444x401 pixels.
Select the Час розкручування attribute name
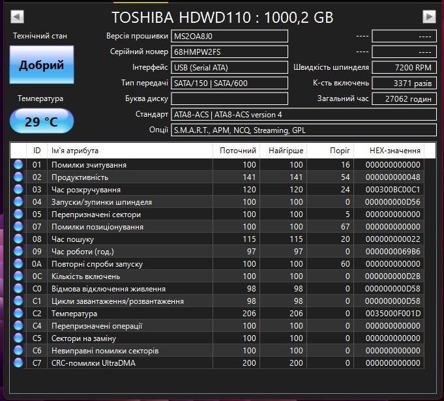pos(86,190)
